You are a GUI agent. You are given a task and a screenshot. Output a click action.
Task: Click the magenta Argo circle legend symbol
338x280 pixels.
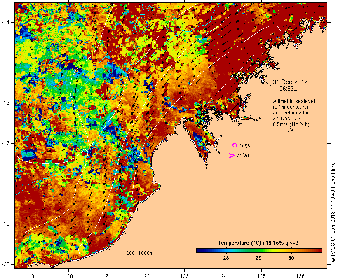[235, 145]
